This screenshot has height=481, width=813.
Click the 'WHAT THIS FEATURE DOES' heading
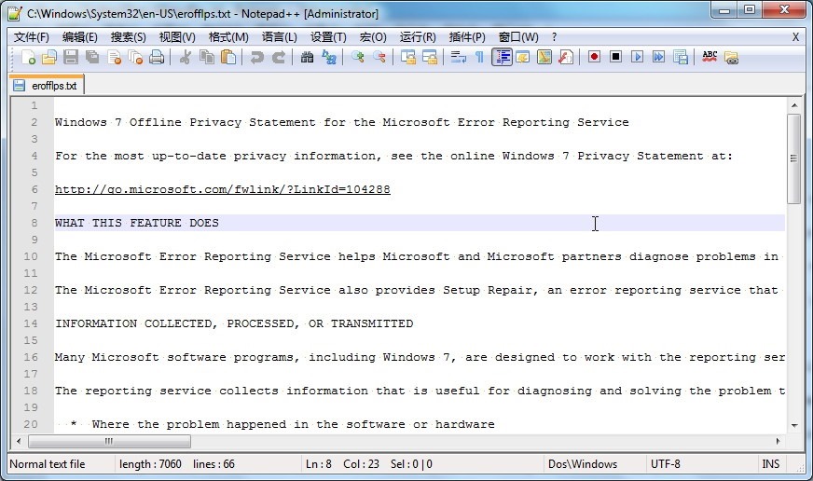pyautogui.click(x=137, y=223)
